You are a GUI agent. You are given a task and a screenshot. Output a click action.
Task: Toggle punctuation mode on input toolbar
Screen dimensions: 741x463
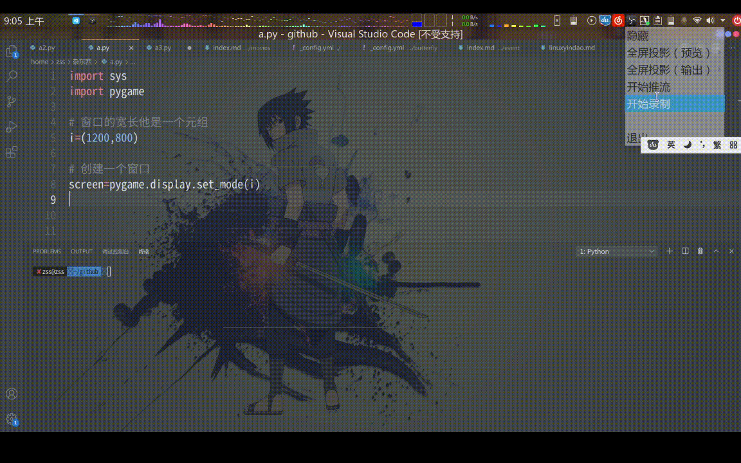[702, 145]
